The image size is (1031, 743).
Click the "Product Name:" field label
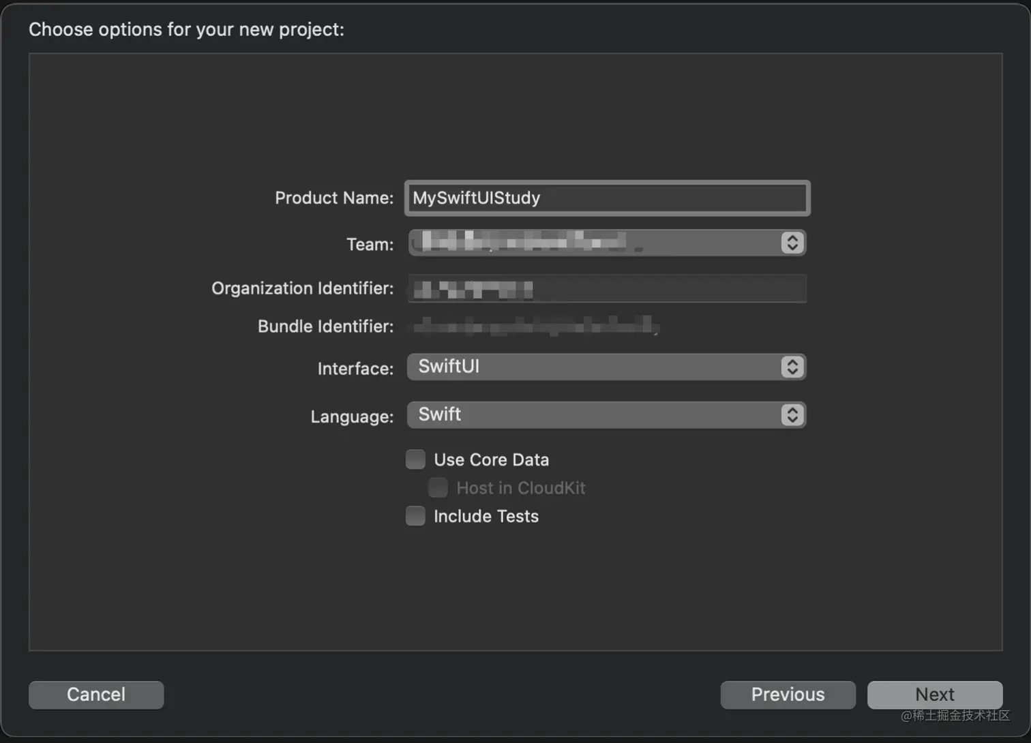[x=334, y=198]
